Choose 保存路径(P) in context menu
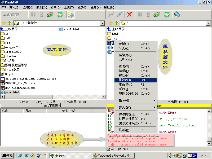Viewport: 212px width, 159px height. click(135, 114)
